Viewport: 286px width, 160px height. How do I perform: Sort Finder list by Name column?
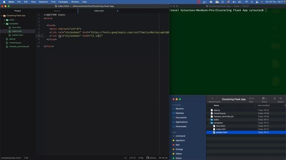pos(216,105)
